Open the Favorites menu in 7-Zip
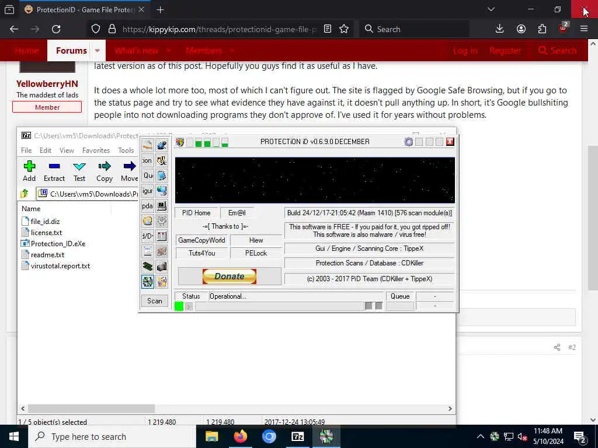Image resolution: width=598 pixels, height=448 pixels. (x=96, y=150)
